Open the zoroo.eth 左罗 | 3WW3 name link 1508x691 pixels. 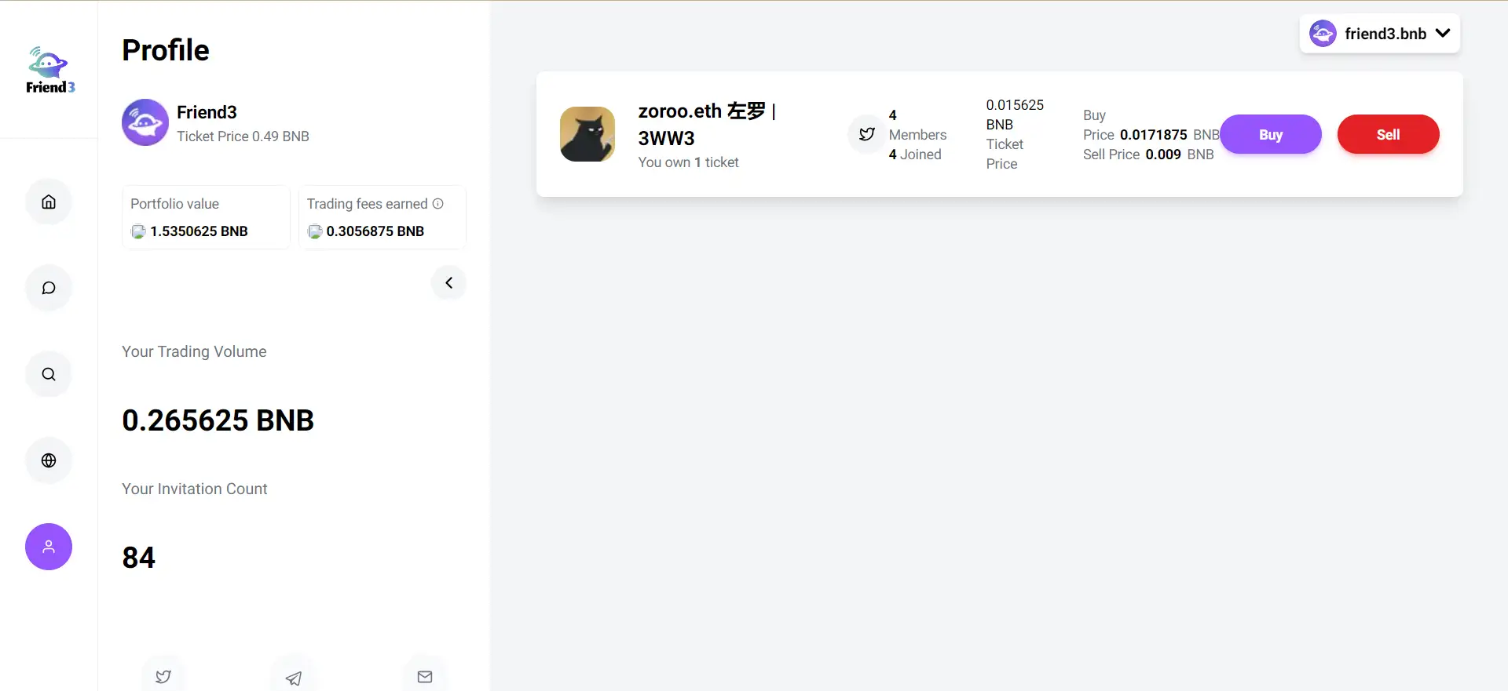click(x=707, y=124)
